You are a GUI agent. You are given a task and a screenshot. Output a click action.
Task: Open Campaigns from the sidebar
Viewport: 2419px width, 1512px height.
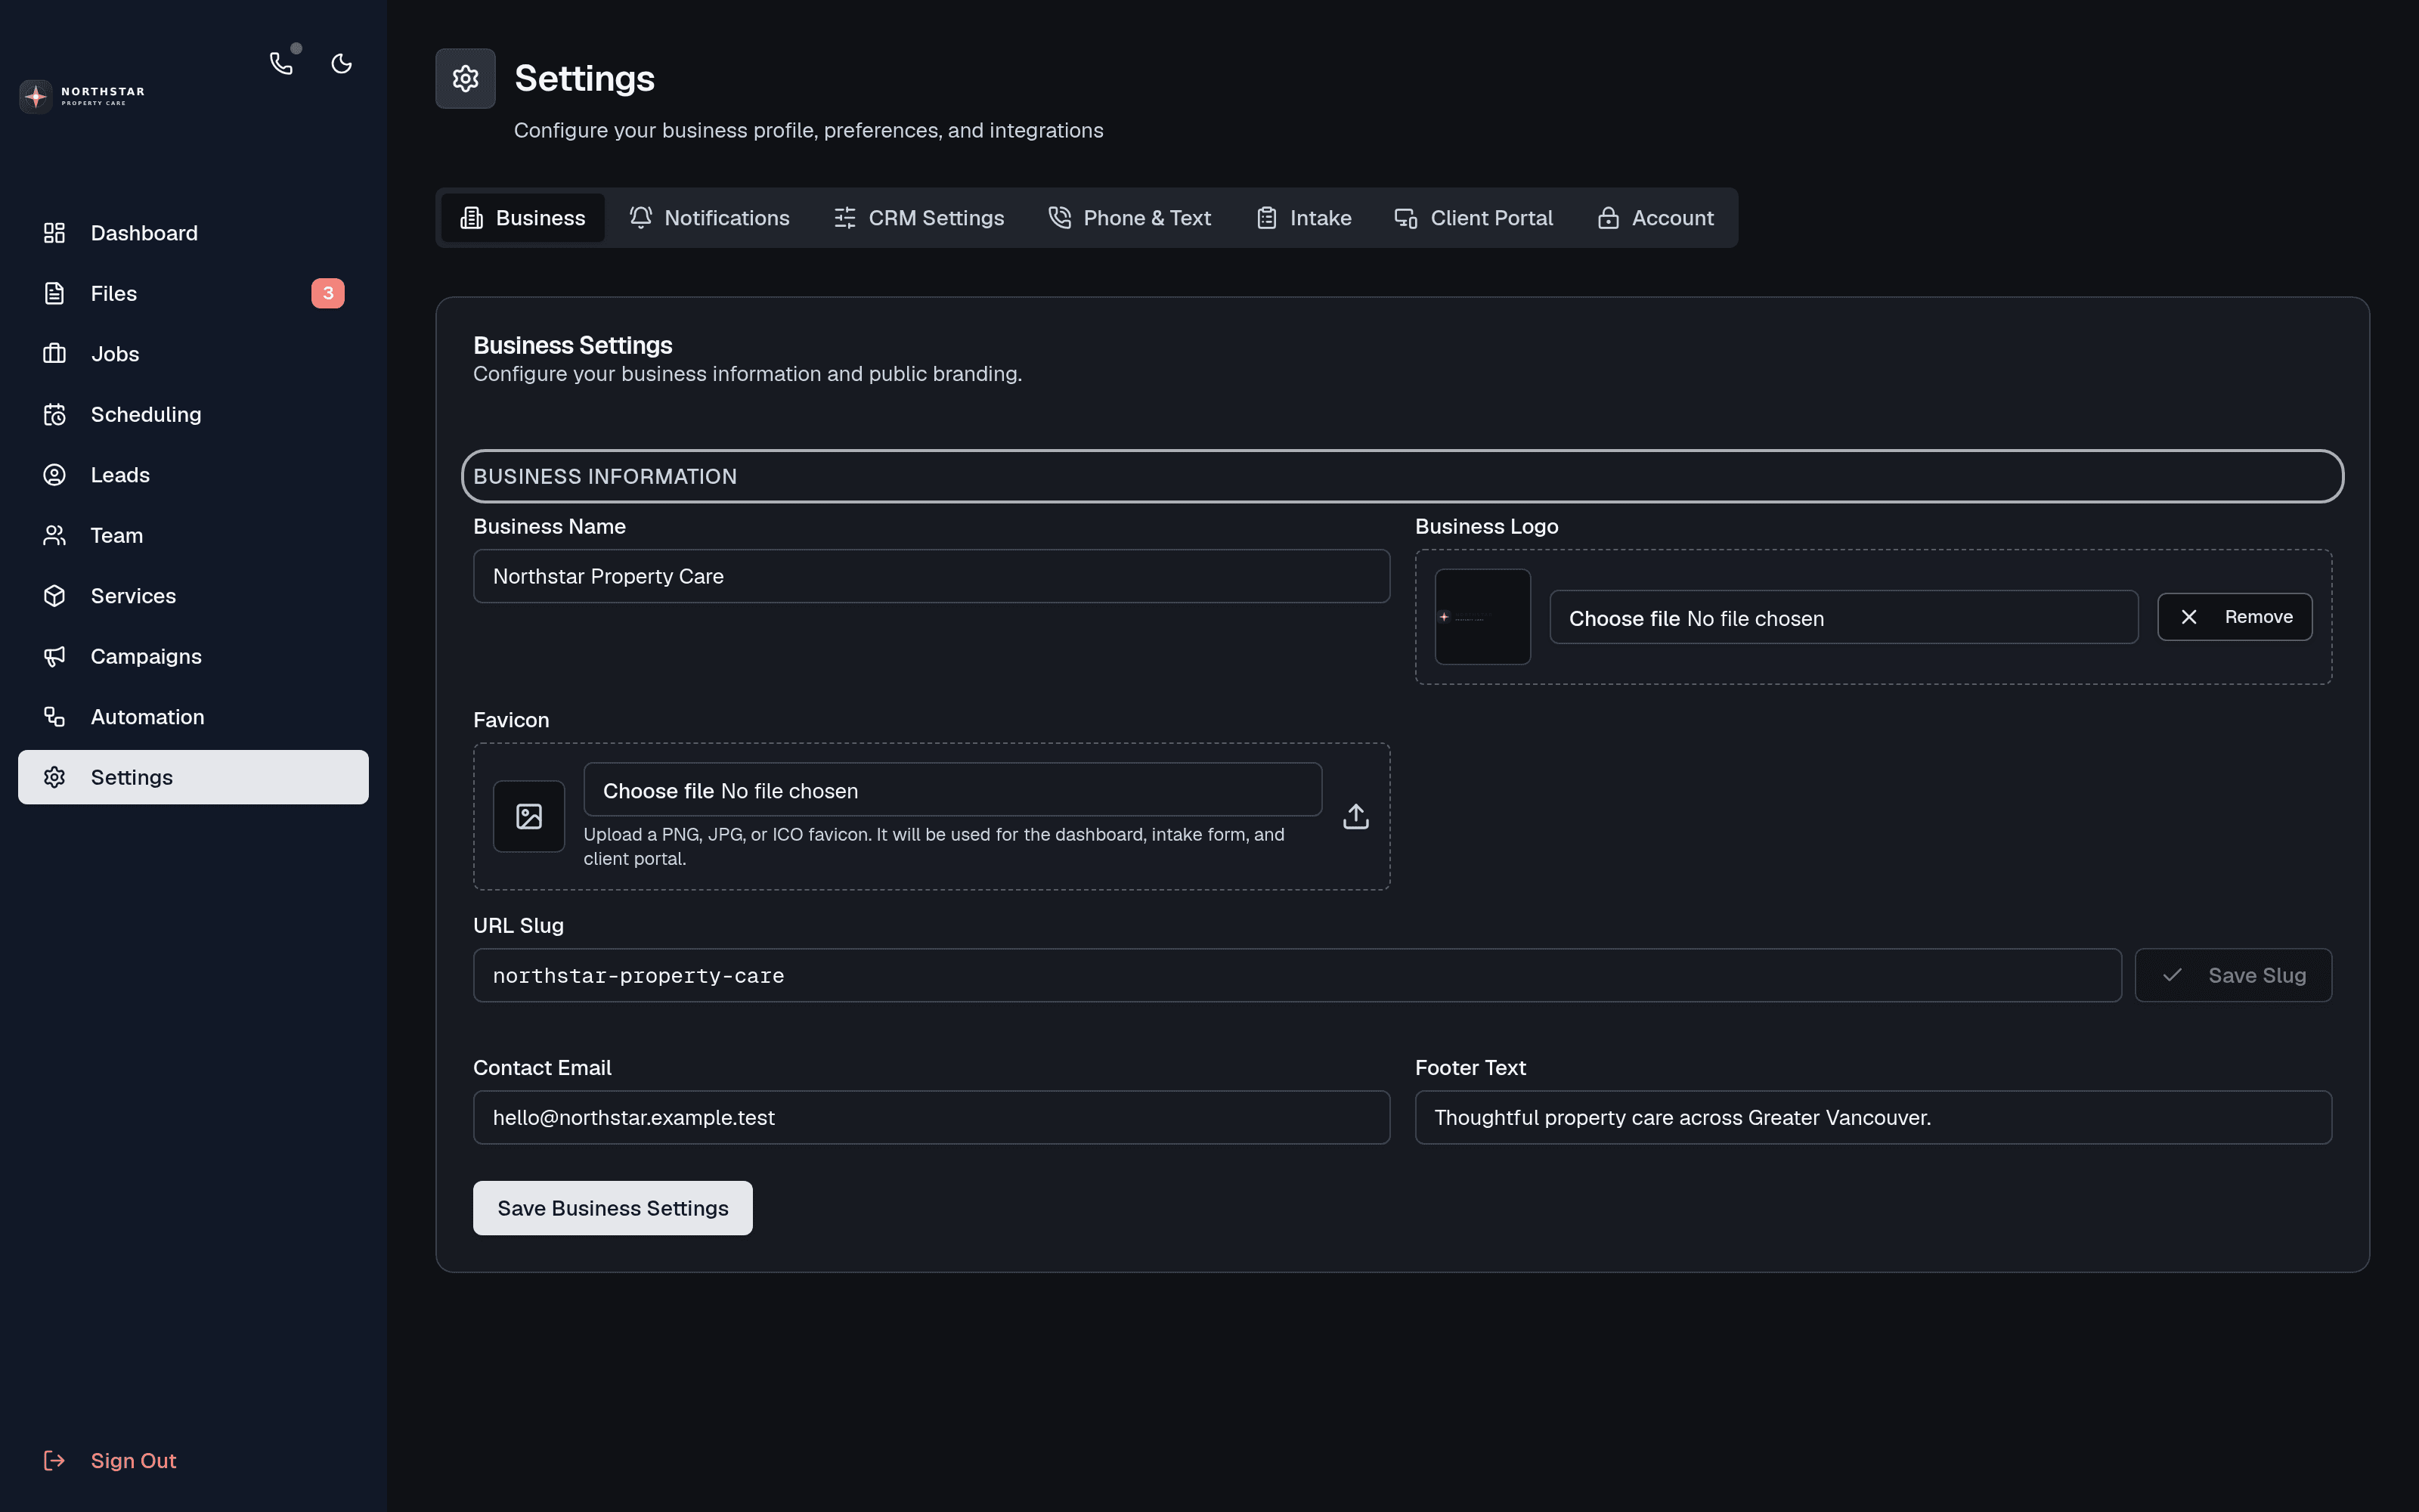click(x=193, y=656)
